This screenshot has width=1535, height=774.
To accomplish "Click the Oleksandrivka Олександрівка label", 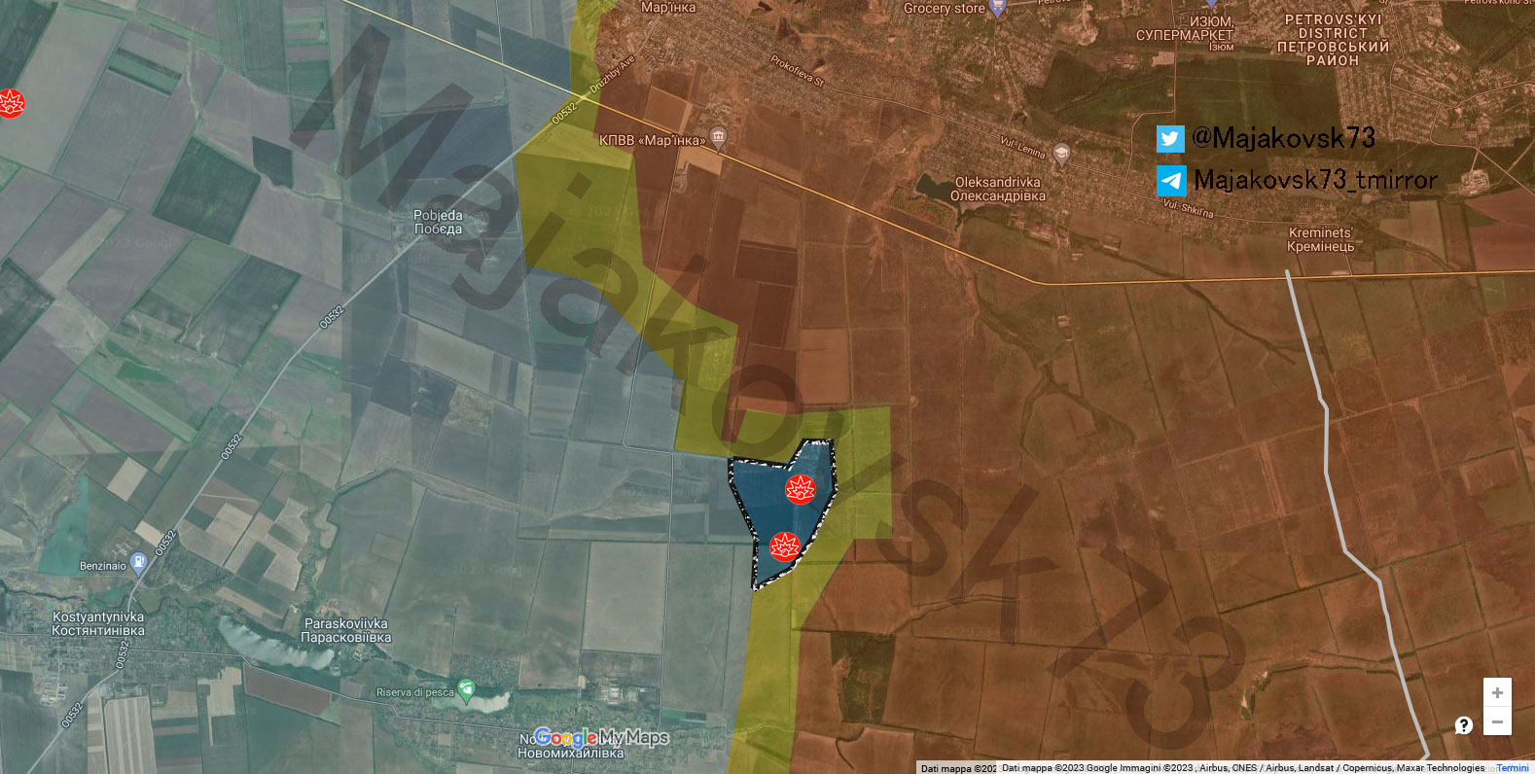I will coord(998,189).
